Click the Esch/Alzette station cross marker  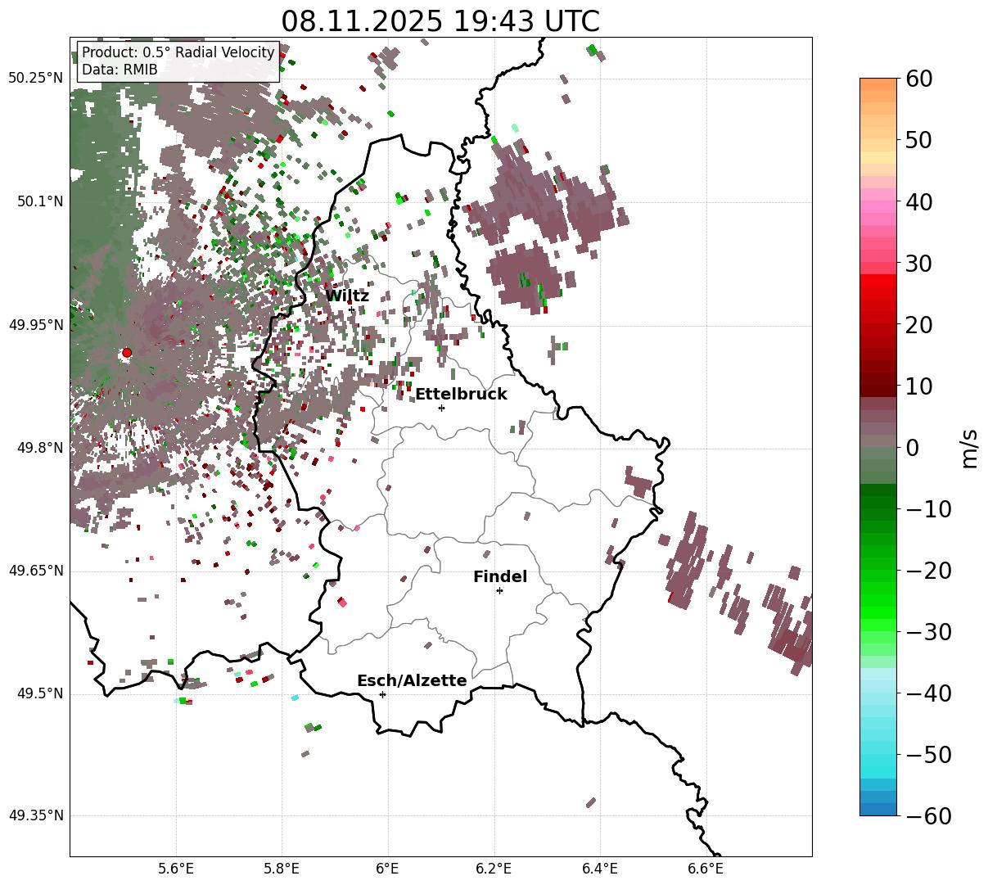point(382,694)
